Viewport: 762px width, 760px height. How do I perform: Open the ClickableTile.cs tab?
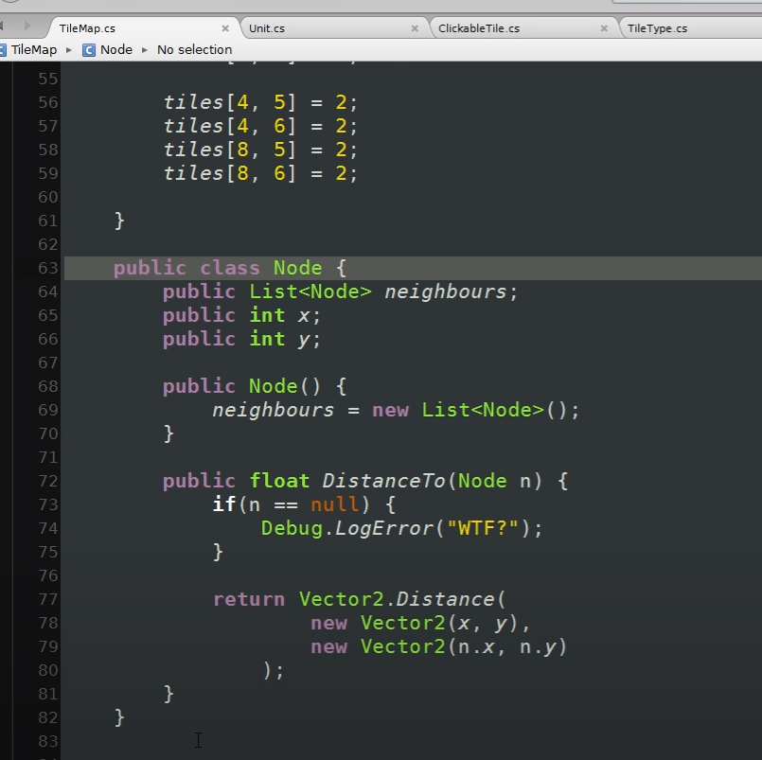click(x=479, y=28)
